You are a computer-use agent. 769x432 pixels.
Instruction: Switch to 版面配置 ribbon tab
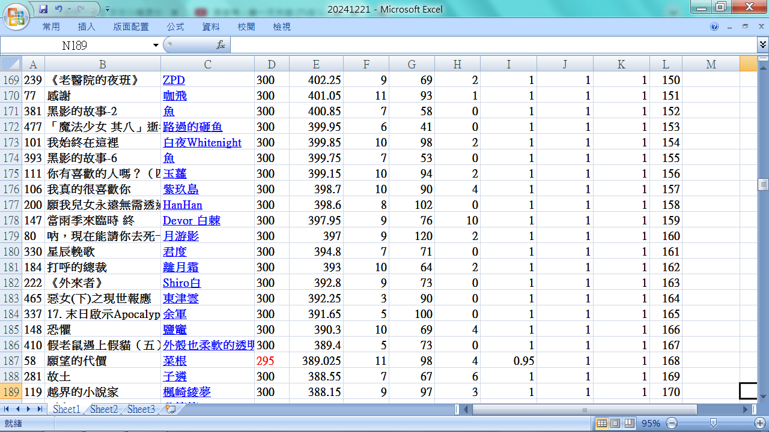coord(130,27)
